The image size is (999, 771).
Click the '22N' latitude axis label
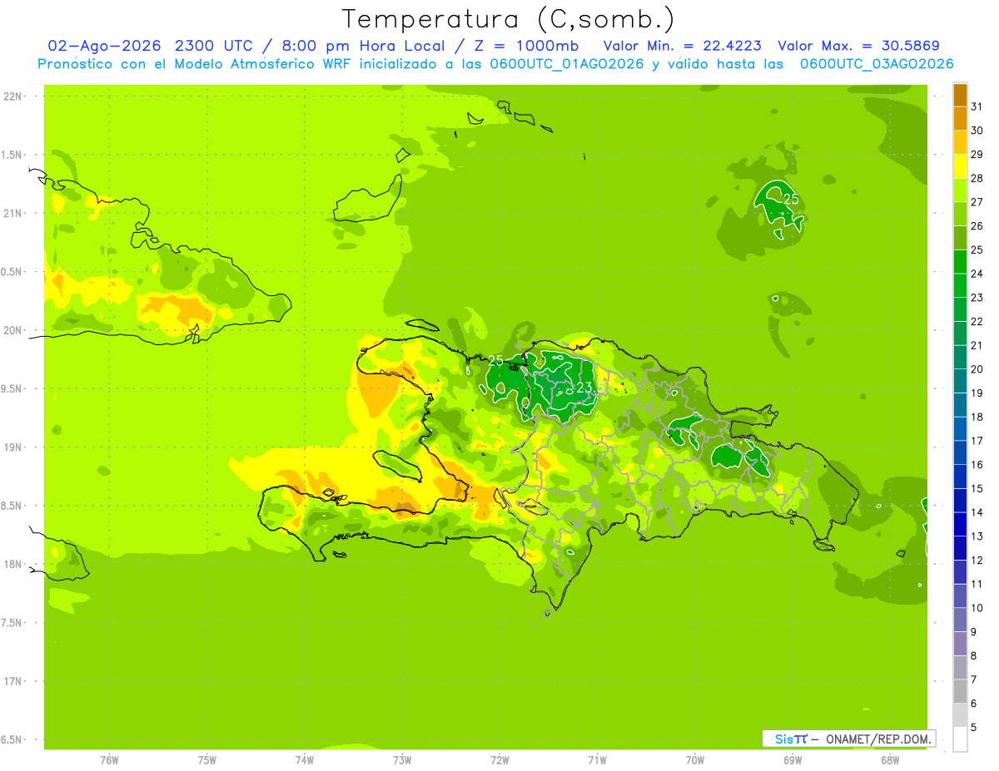click(13, 96)
